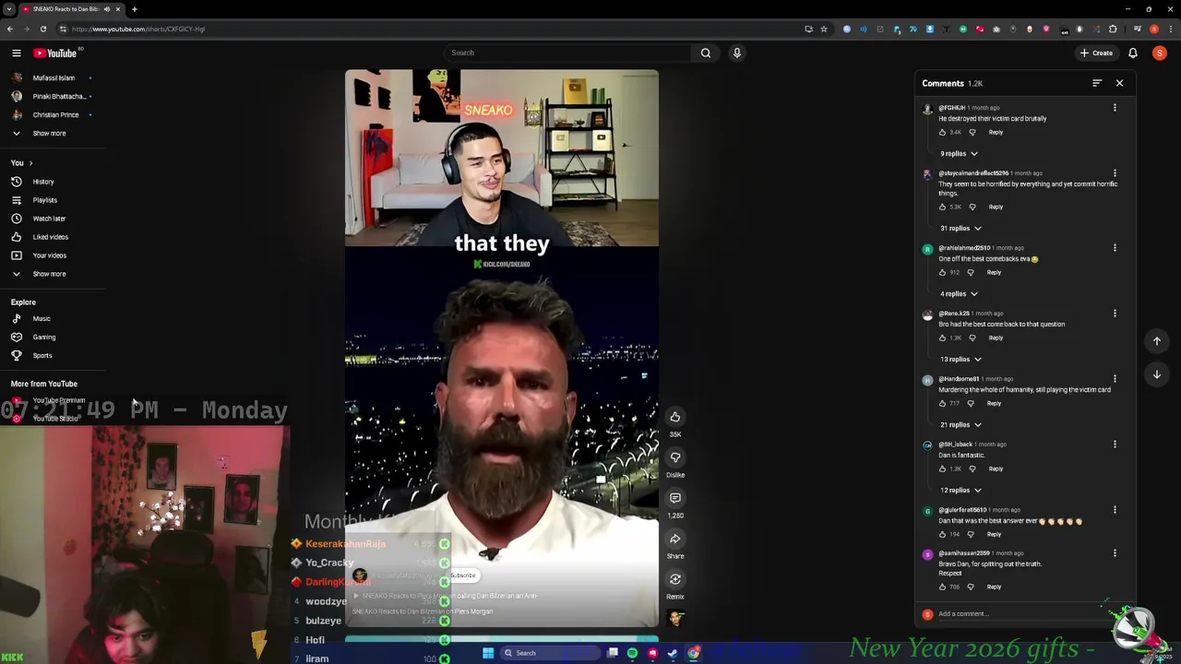This screenshot has height=664, width=1181.
Task: Show more subscriptions in sidebar
Action: click(49, 133)
